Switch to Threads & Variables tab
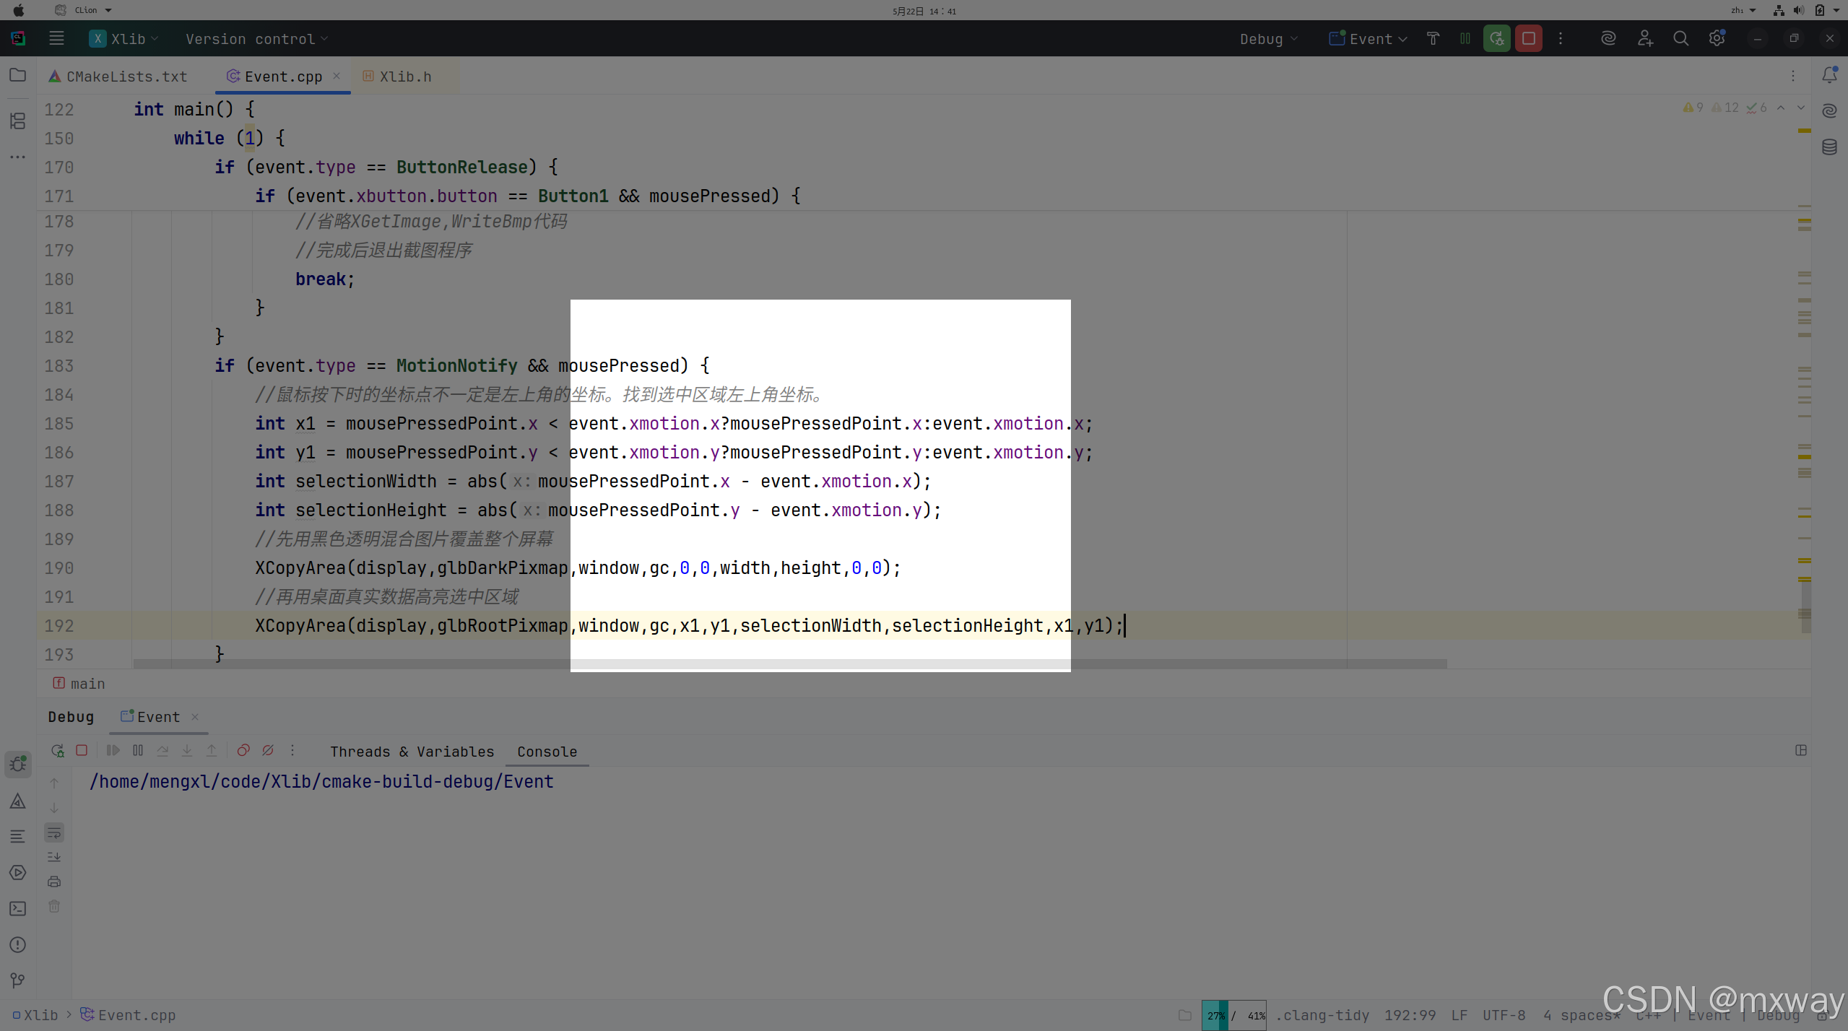1848x1031 pixels. tap(412, 752)
